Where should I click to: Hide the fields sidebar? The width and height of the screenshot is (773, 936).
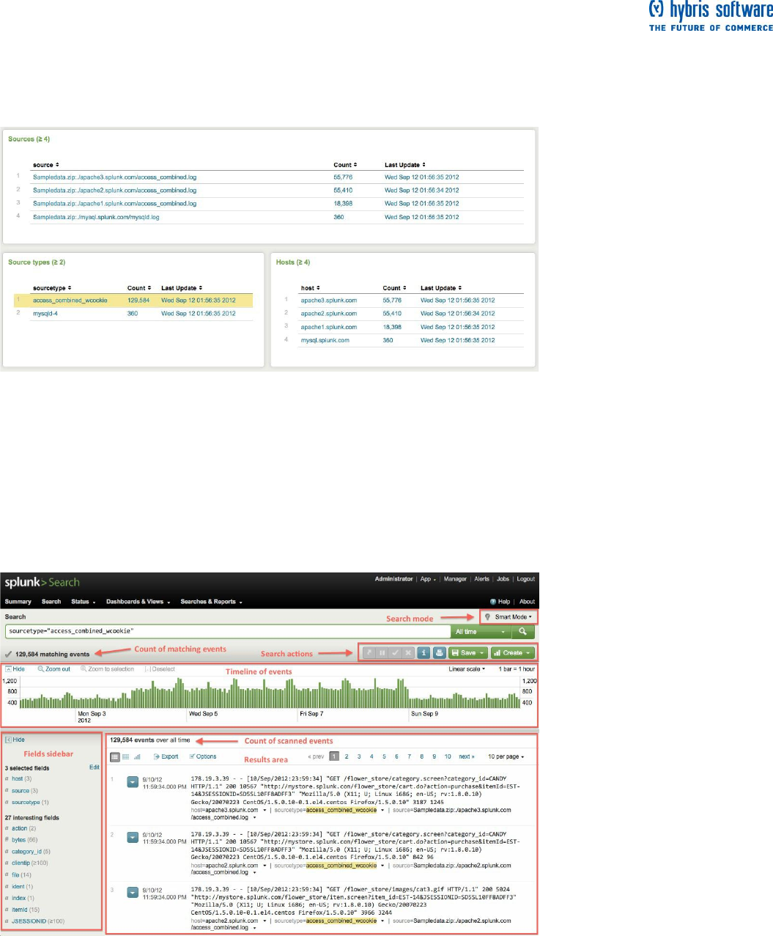[15, 740]
